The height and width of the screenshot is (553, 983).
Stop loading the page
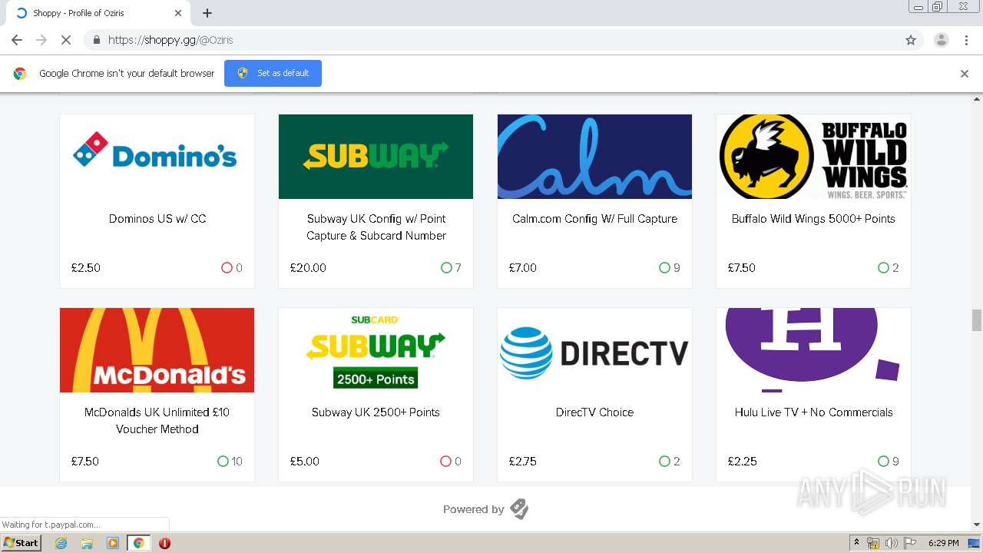coord(66,40)
